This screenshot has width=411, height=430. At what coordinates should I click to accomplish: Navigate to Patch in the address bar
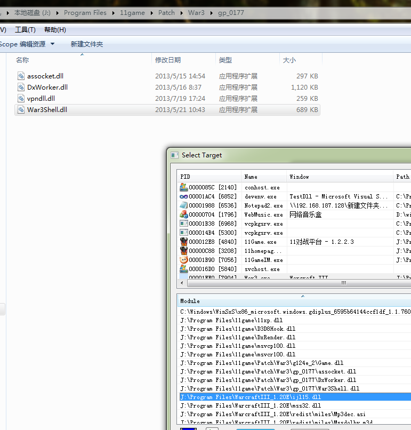166,13
